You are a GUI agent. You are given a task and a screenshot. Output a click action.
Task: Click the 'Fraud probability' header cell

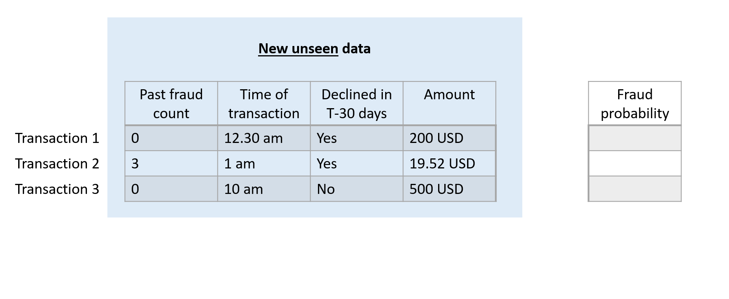click(x=635, y=104)
